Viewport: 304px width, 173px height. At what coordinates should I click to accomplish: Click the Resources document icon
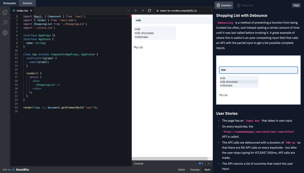pyautogui.click(x=239, y=5)
